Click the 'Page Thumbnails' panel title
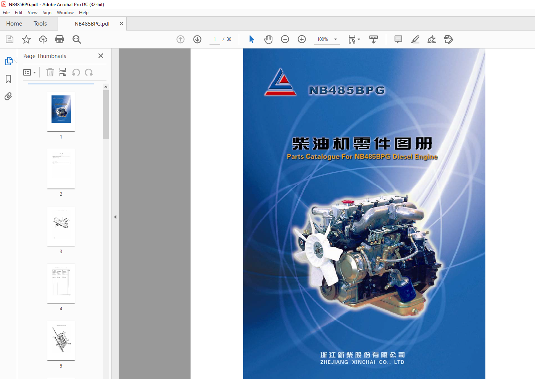This screenshot has height=379, width=535. [45, 56]
